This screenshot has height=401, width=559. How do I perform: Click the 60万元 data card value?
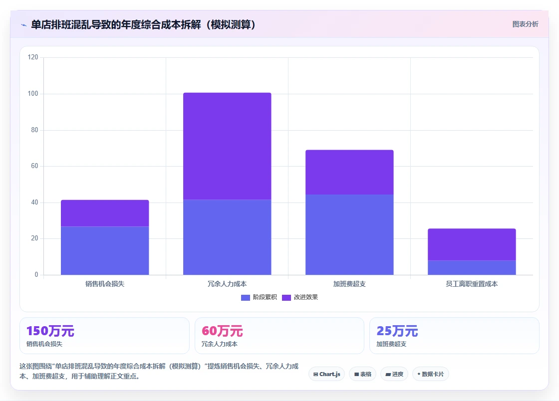222,331
